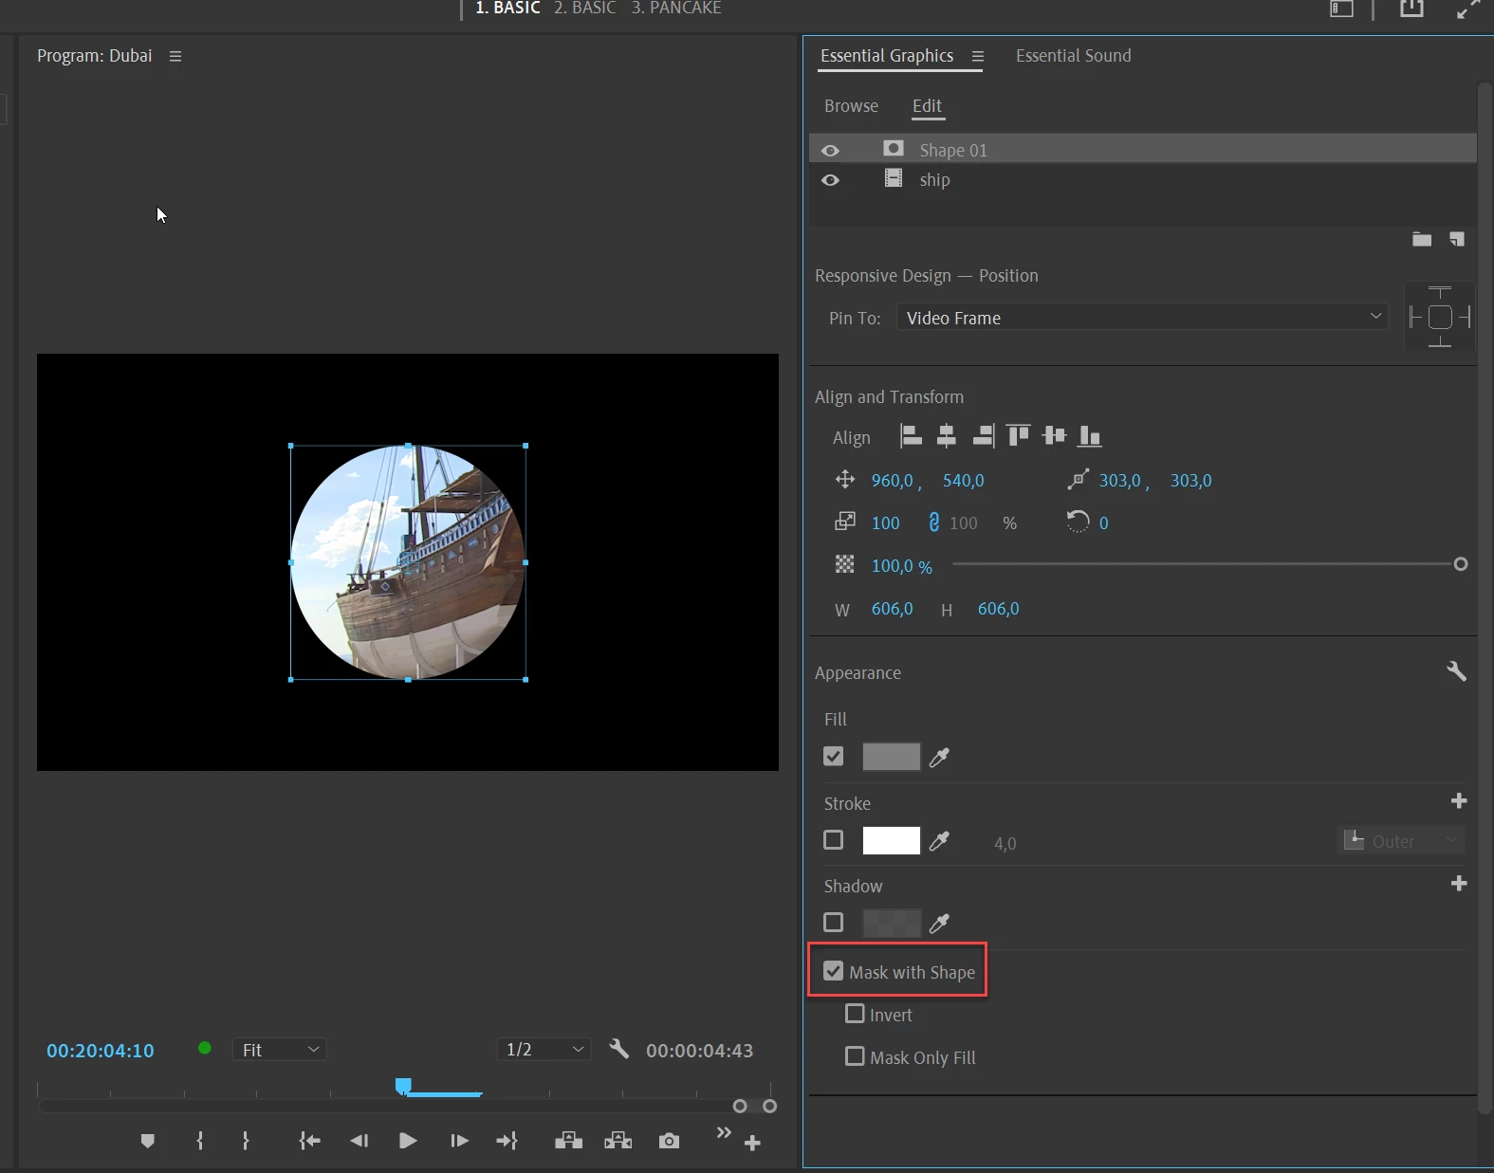Click the 00:20:04:10 playhead timecode

pyautogui.click(x=100, y=1051)
